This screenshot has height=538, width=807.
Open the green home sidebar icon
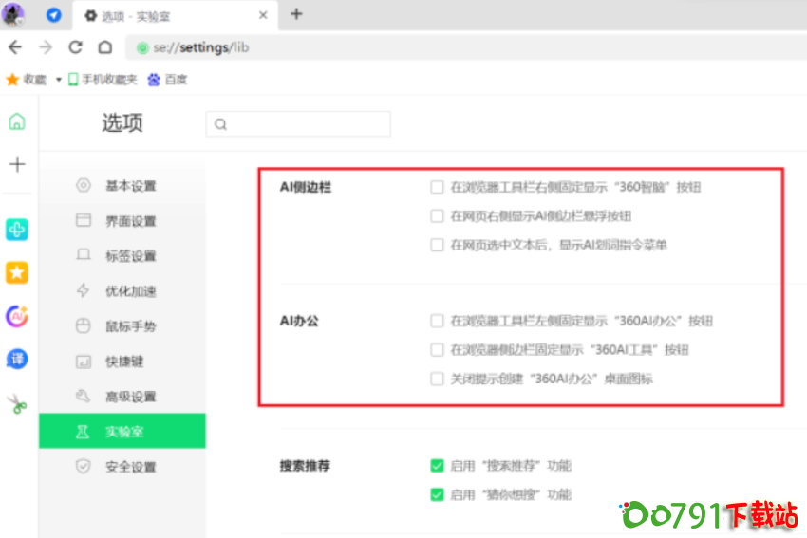point(17,121)
